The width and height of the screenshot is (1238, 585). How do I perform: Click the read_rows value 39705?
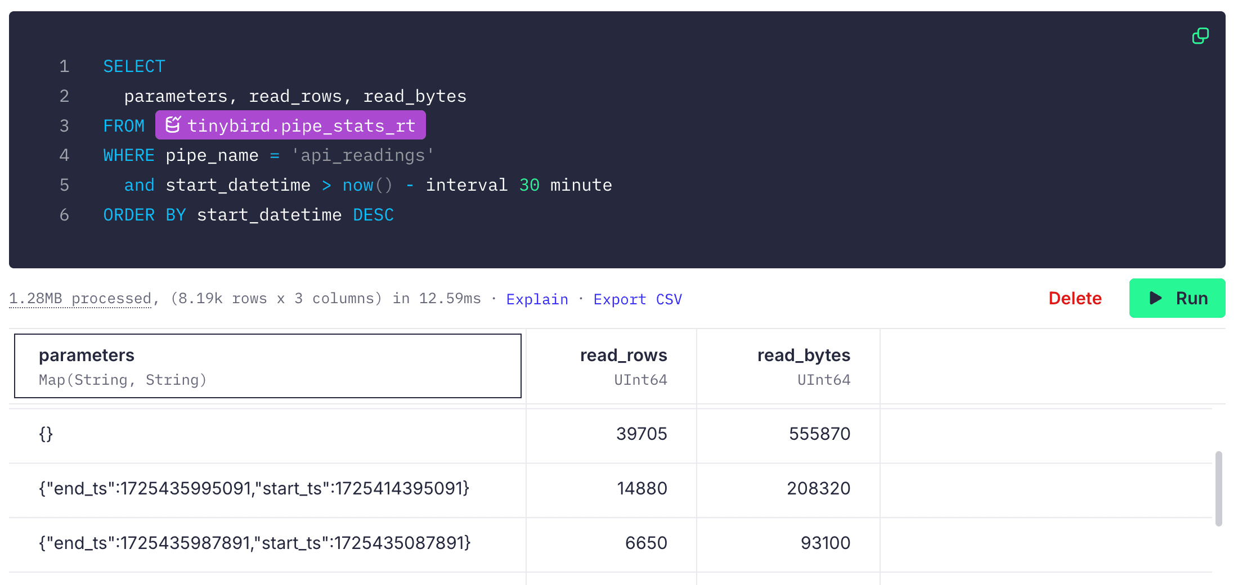click(641, 434)
